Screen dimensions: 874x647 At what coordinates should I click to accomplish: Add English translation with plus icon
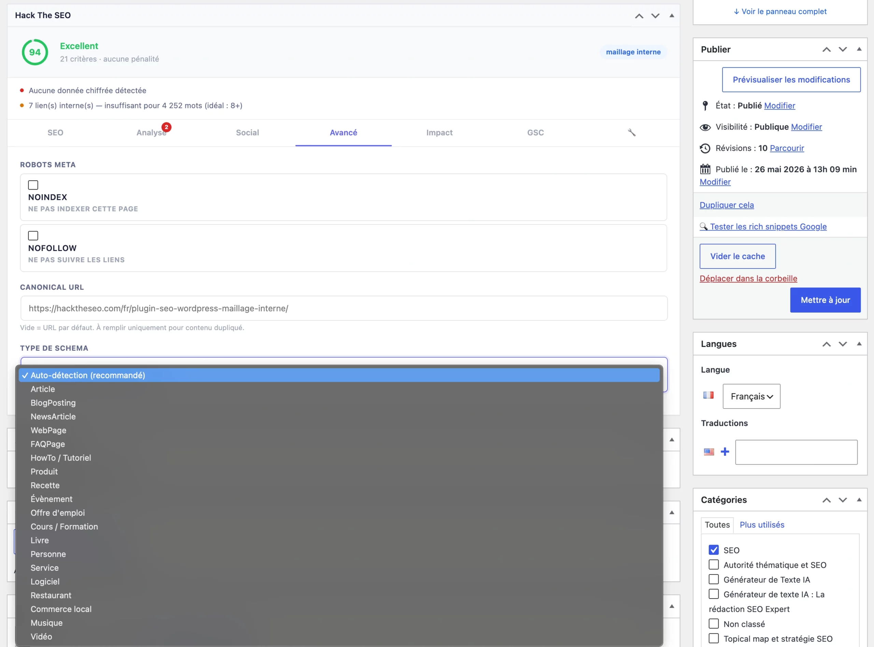coord(725,452)
